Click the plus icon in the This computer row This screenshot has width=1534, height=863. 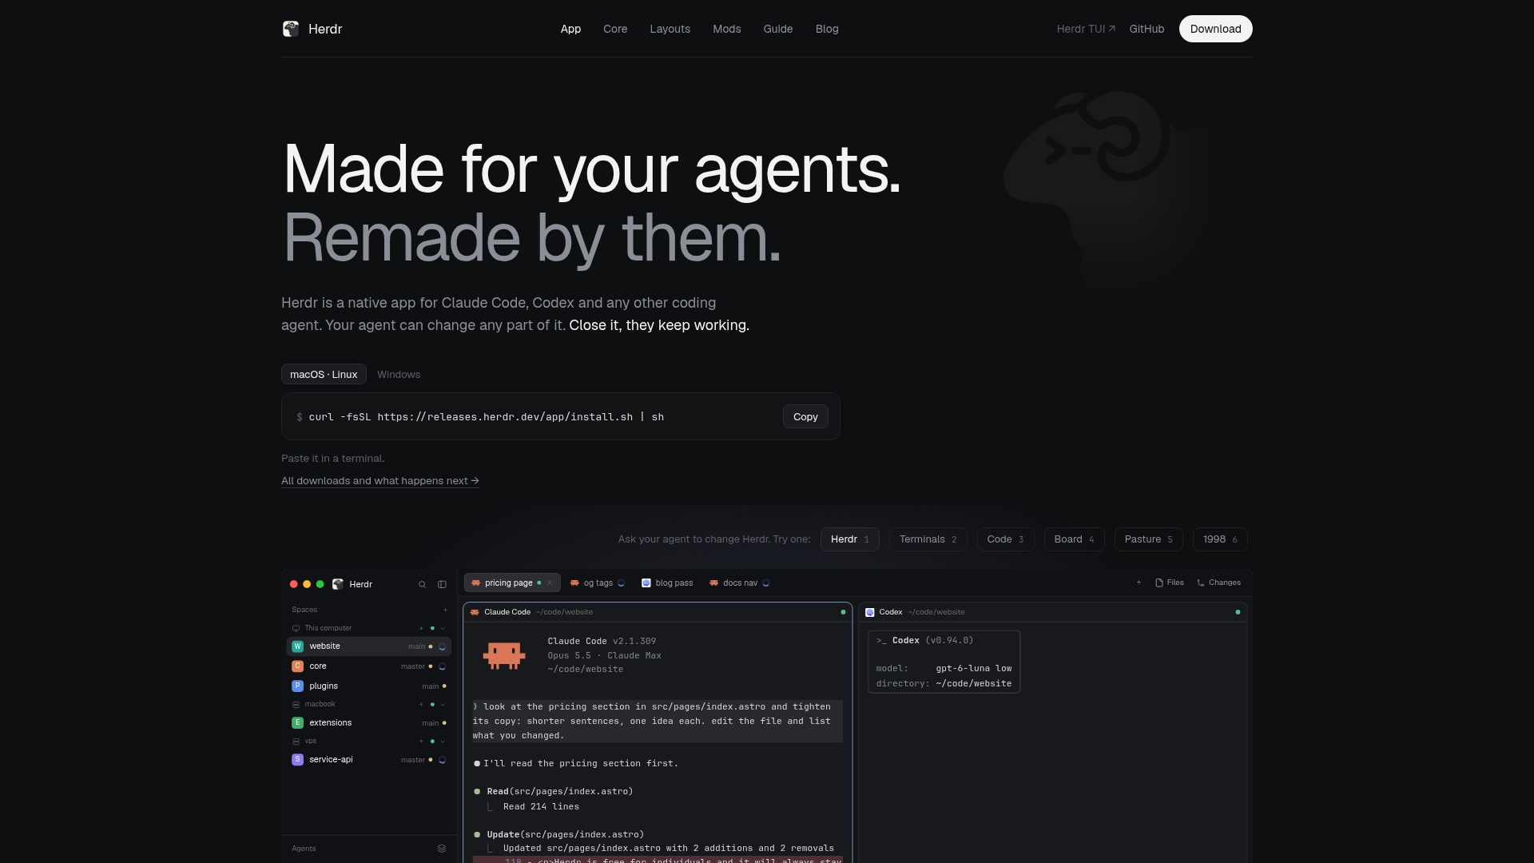pyautogui.click(x=421, y=628)
